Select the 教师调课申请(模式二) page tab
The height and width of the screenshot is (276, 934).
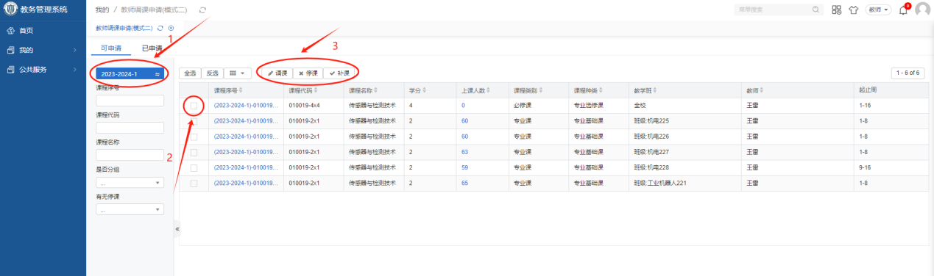pos(124,28)
